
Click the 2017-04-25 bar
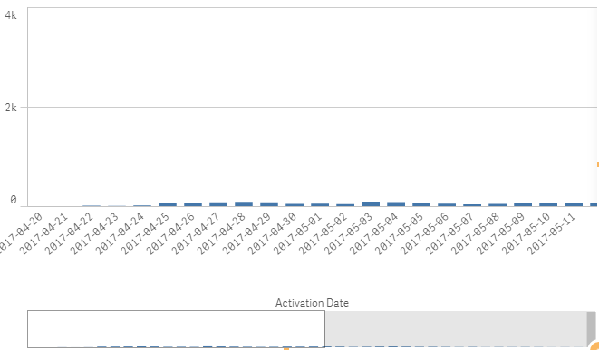click(168, 204)
